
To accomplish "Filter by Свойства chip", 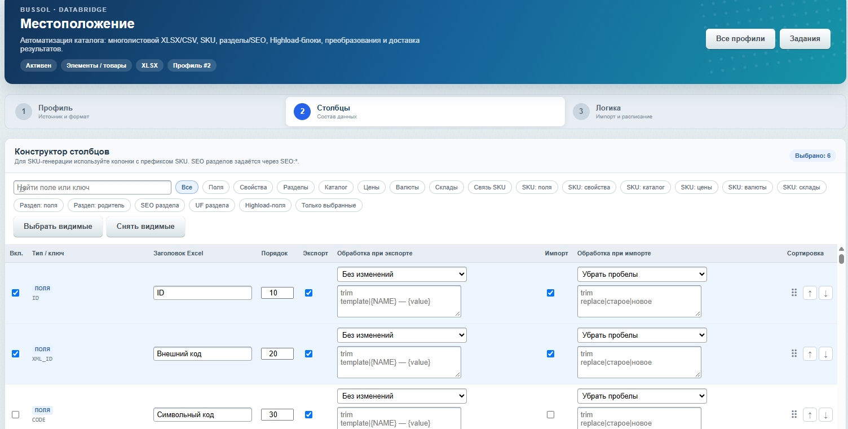I will click(x=253, y=187).
